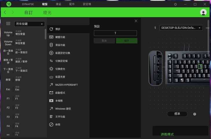The image size is (211, 139).
Task: Select the F2 key row
Action: click(x=23, y=108)
